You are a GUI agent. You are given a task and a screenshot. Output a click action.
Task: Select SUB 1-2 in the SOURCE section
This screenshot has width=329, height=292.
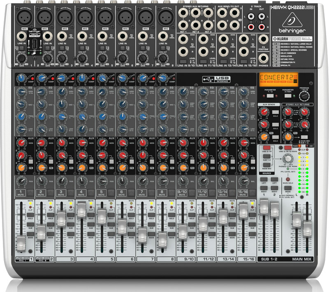(x=266, y=156)
